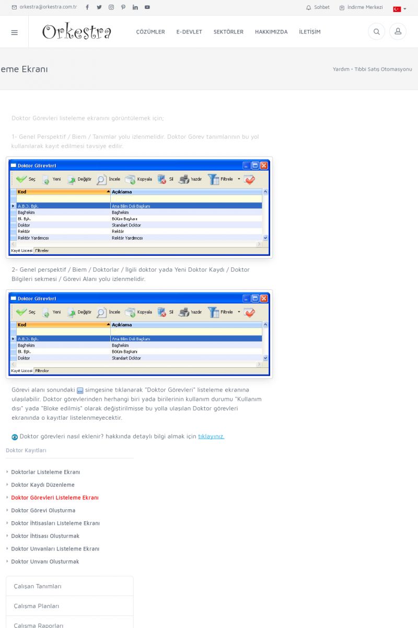Click the Pinterest social icon
The width and height of the screenshot is (418, 628).
(x=123, y=7)
